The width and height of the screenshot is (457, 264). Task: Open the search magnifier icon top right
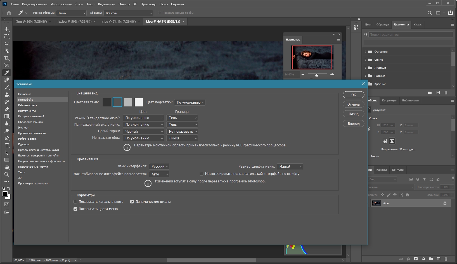(x=430, y=13)
